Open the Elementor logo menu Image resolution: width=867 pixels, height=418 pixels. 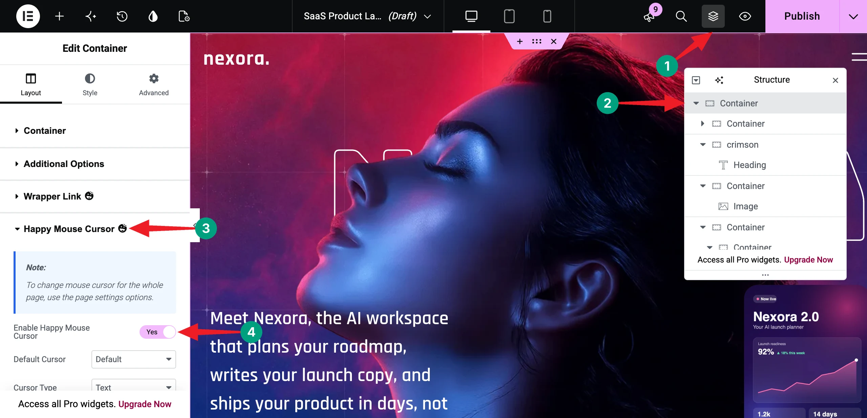[x=28, y=16]
